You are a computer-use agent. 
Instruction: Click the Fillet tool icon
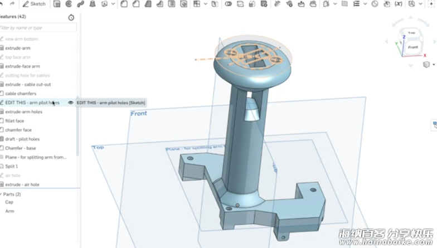pyautogui.click(x=124, y=4)
